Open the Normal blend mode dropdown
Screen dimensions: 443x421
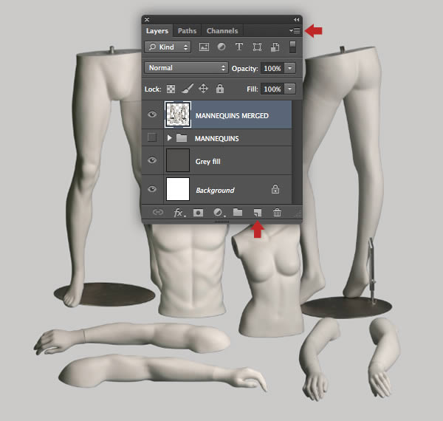(186, 68)
